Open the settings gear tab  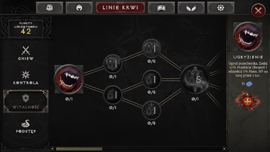[x=221, y=8]
